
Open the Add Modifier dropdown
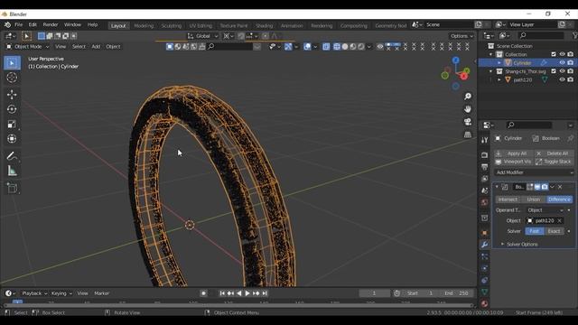click(534, 172)
